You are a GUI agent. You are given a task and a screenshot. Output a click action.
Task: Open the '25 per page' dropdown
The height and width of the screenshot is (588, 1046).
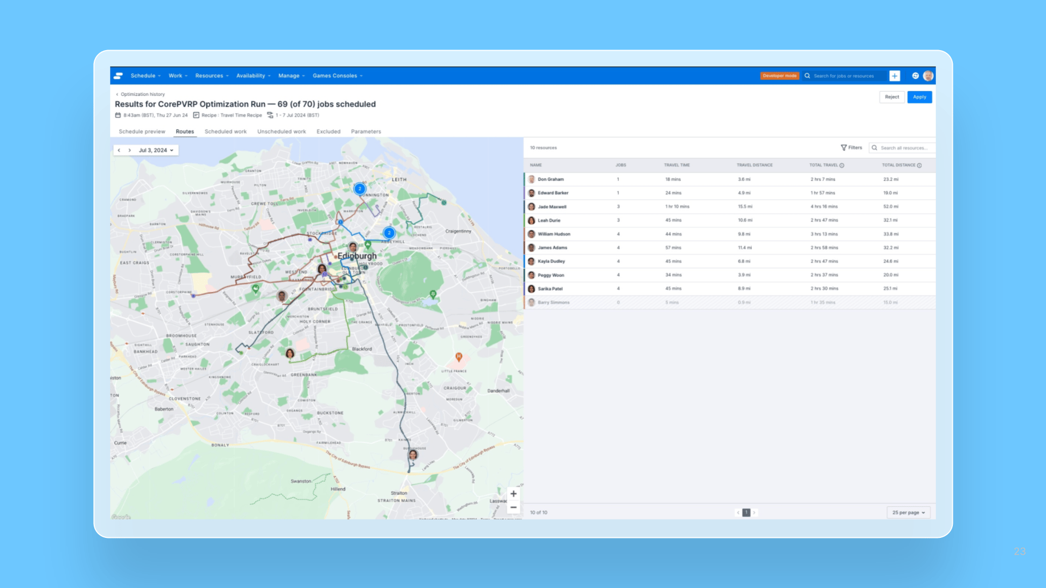(x=909, y=512)
